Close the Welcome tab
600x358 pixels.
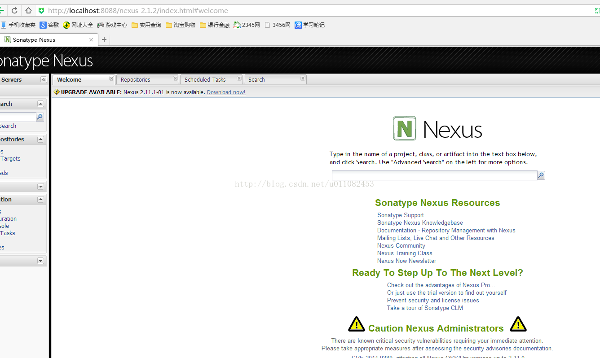pos(111,79)
